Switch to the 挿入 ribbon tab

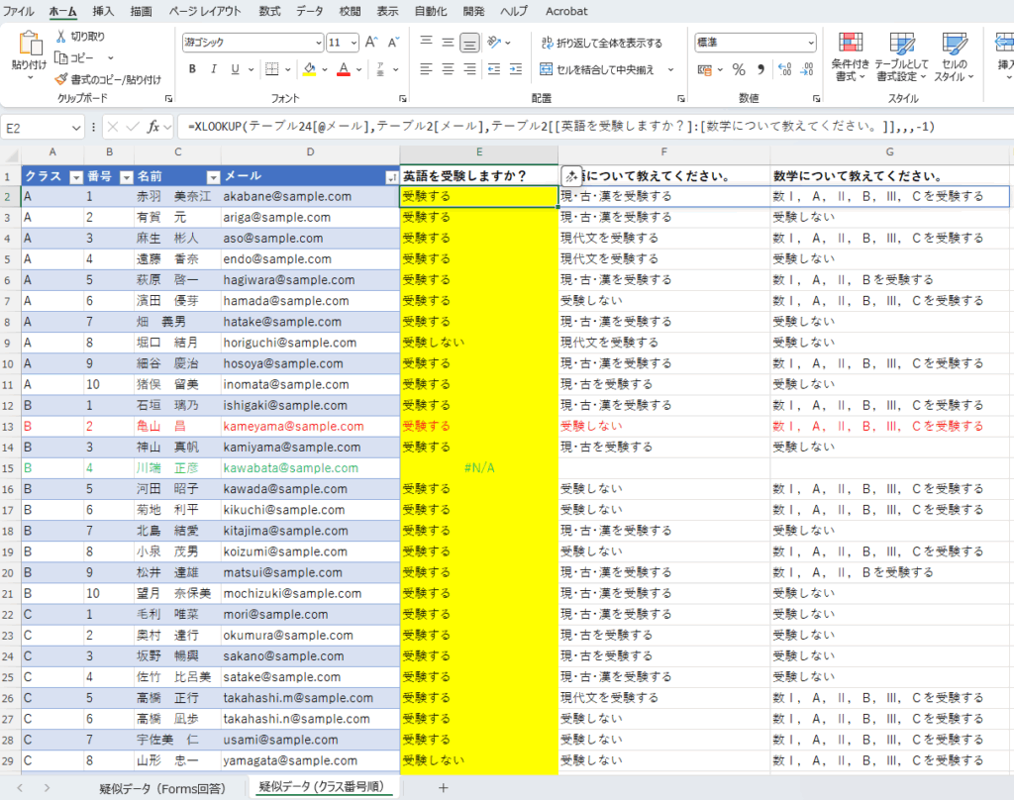(103, 11)
